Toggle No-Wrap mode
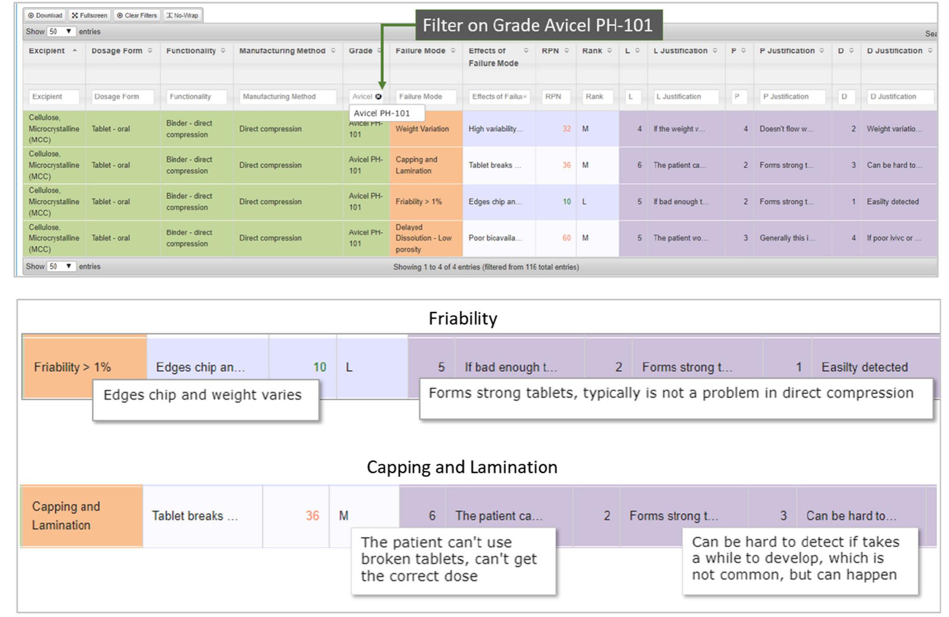Image resolution: width=949 pixels, height=617 pixels. click(182, 15)
